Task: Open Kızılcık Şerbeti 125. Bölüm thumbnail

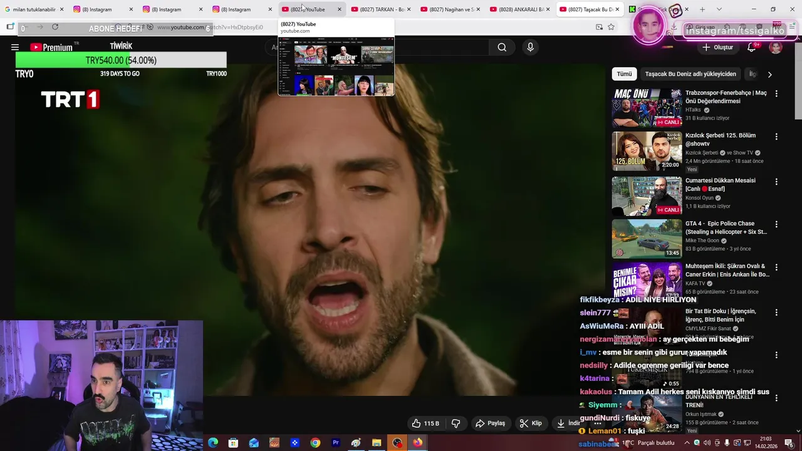Action: [647, 151]
